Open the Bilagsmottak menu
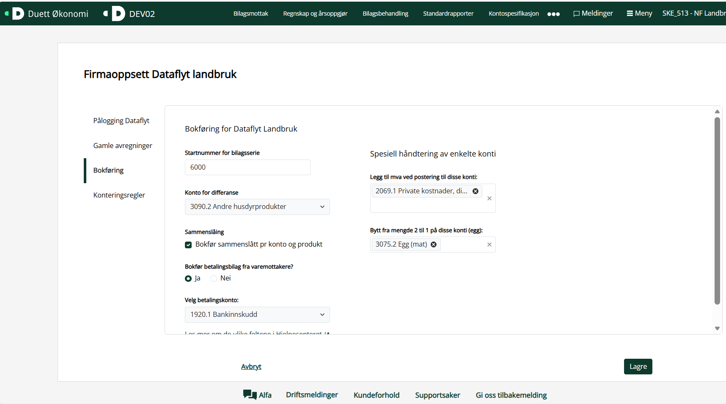 (251, 14)
